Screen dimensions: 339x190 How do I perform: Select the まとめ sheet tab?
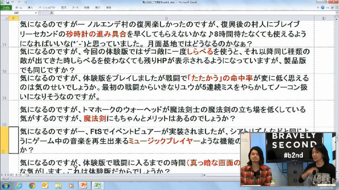[x=18, y=175]
